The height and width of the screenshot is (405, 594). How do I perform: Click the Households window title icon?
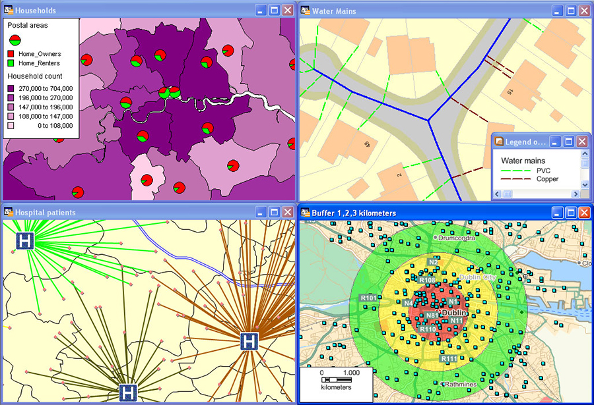(x=9, y=11)
